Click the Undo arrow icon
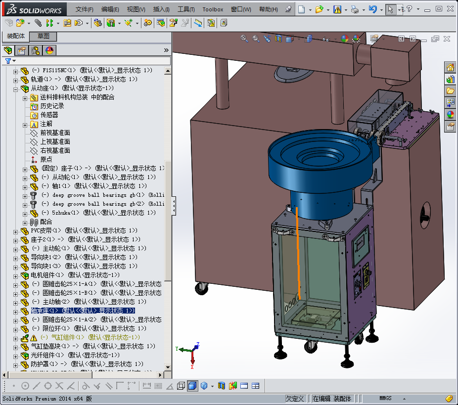This screenshot has width=458, height=405. point(373,9)
